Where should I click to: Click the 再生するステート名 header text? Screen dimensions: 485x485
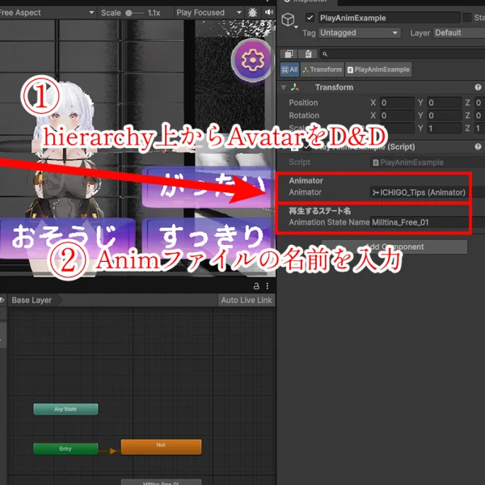pos(319,211)
